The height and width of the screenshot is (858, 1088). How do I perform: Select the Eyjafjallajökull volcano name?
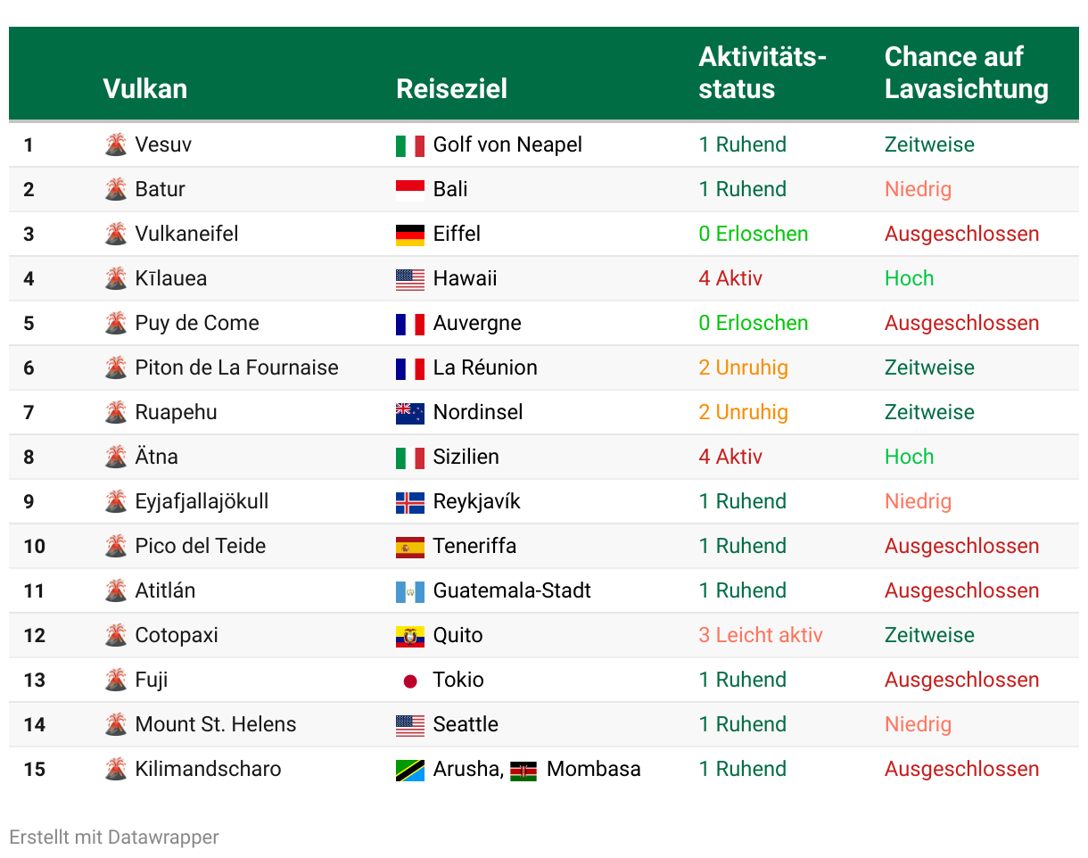tap(202, 501)
